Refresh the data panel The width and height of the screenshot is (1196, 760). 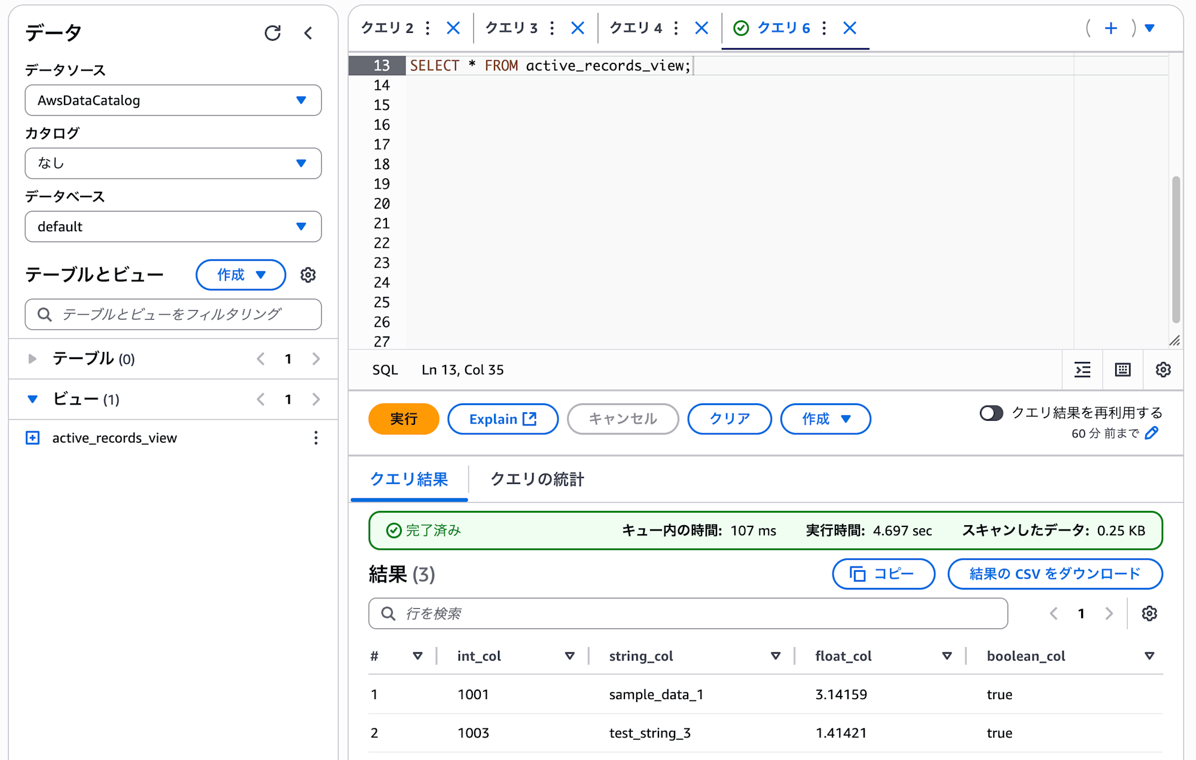click(x=273, y=33)
